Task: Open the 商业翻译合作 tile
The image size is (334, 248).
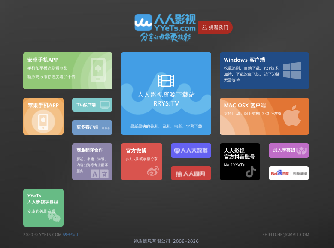Action: [92, 162]
